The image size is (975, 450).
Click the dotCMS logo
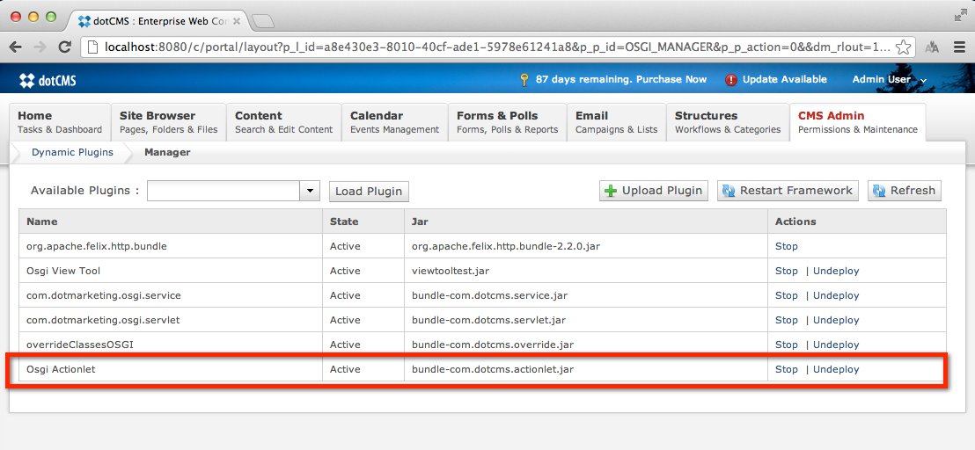click(48, 80)
